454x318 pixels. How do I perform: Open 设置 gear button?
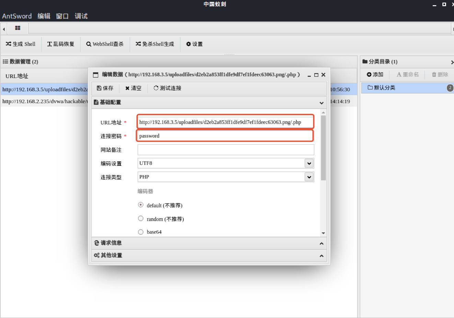(x=194, y=44)
